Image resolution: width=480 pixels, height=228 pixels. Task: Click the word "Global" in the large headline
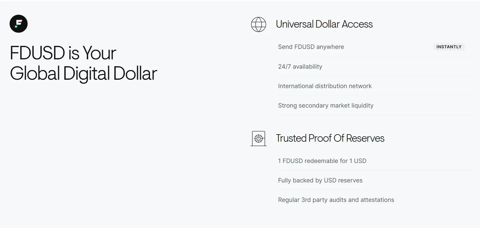pyautogui.click(x=35, y=73)
